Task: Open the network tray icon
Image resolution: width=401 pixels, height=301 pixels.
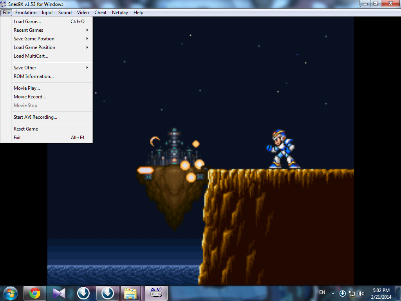Action: pos(352,294)
